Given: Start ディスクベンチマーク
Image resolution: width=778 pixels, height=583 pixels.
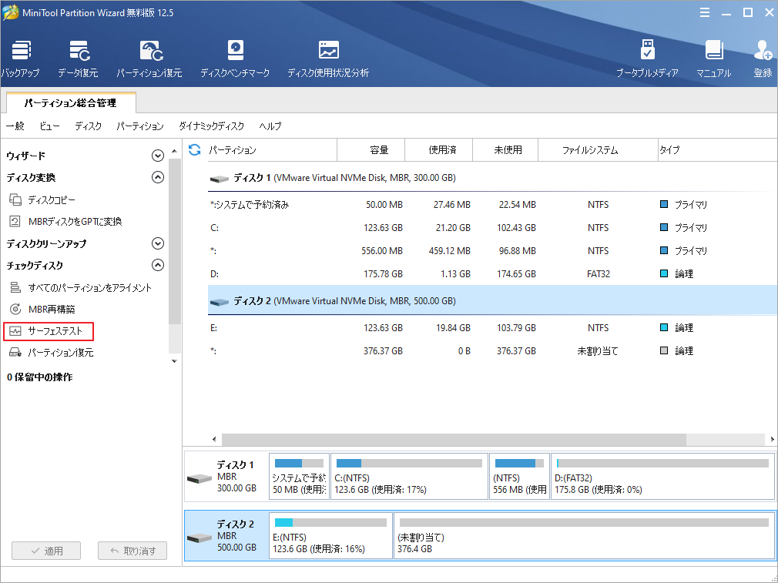Looking at the screenshot, I should coord(235,59).
